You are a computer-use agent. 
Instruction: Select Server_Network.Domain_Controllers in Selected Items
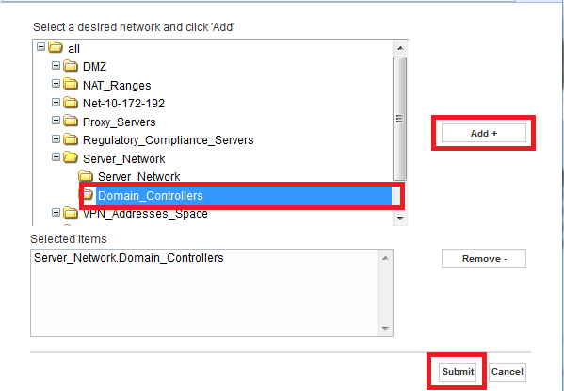tap(129, 258)
